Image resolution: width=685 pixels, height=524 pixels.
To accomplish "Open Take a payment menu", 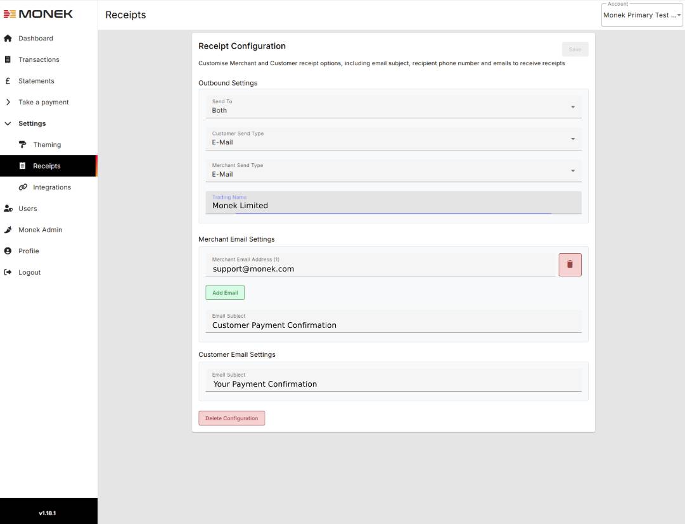I will (x=44, y=102).
